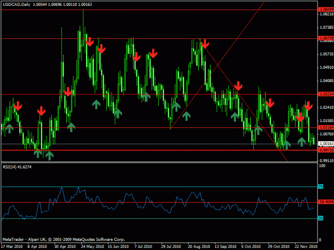Screen dimensions: 334x250
Task: Click the 1.01585 price axis value
Action: tap(327, 120)
